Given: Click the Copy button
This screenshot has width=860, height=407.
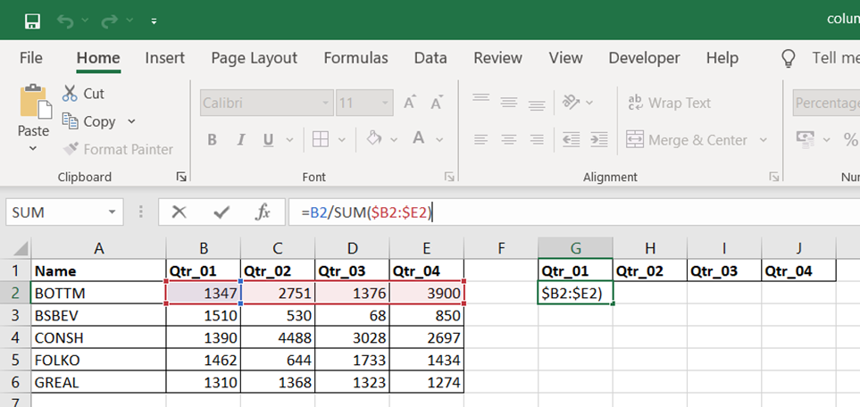Looking at the screenshot, I should (x=98, y=121).
